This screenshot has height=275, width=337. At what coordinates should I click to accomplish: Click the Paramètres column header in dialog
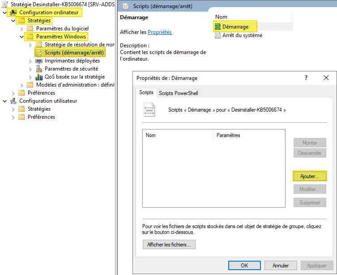(249, 135)
